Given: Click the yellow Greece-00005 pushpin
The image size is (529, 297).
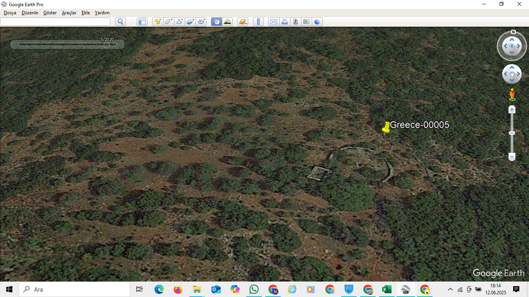Looking at the screenshot, I should coord(386,128).
